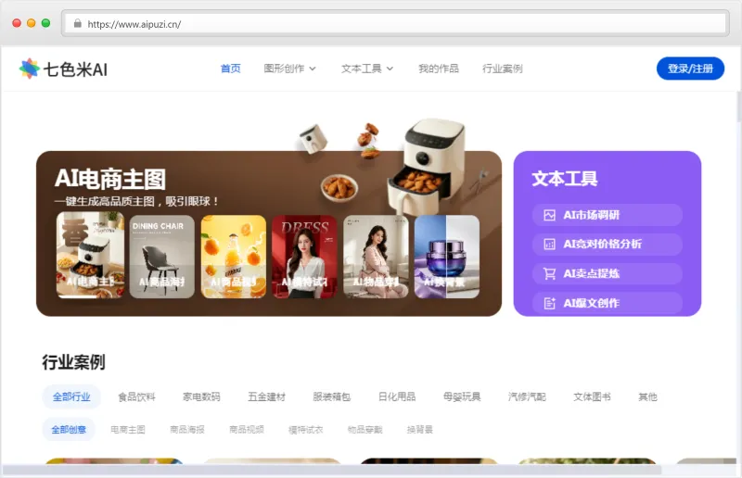The width and height of the screenshot is (742, 478).
Task: Open the 行业案例 nav item
Action: (502, 69)
